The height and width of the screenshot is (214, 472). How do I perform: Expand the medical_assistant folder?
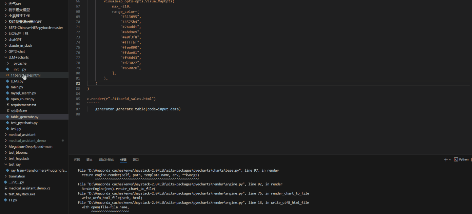point(5,135)
